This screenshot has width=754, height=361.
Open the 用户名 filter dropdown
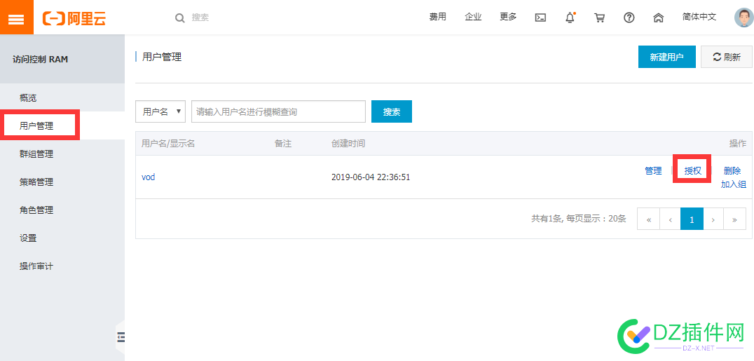click(x=160, y=111)
